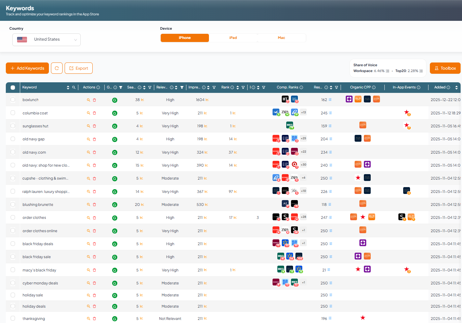462x323 pixels.
Task: Click the 1604 impressions value for boxlunch
Action: click(x=200, y=100)
